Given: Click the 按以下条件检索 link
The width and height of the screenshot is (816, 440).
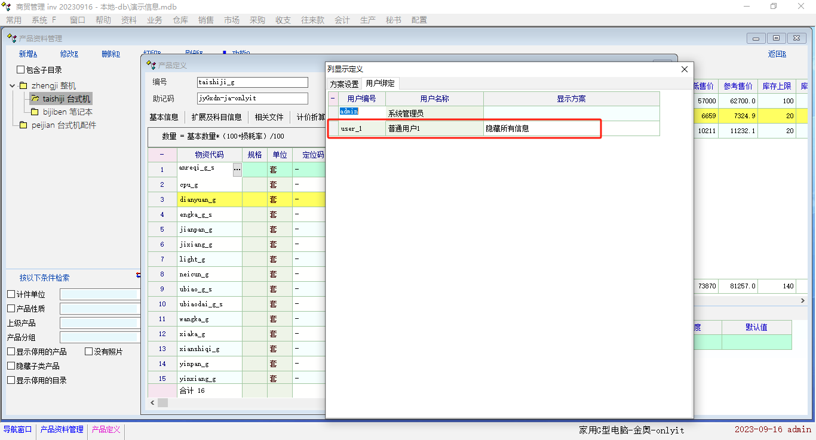Looking at the screenshot, I should (44, 278).
